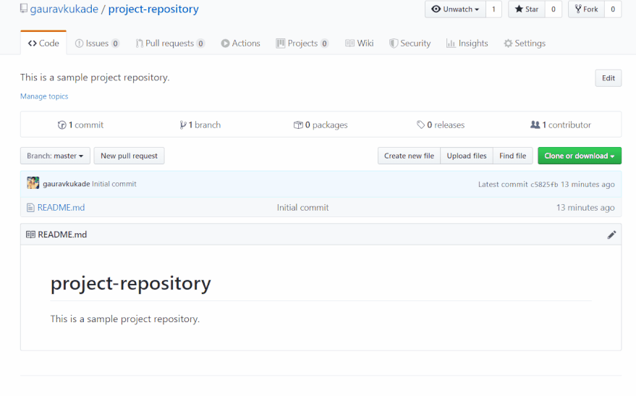The height and width of the screenshot is (396, 636).
Task: Expand the Branch: master dropdown
Action: (55, 156)
